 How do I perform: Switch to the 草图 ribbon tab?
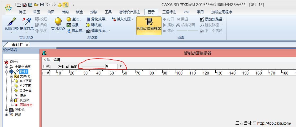[37, 12]
